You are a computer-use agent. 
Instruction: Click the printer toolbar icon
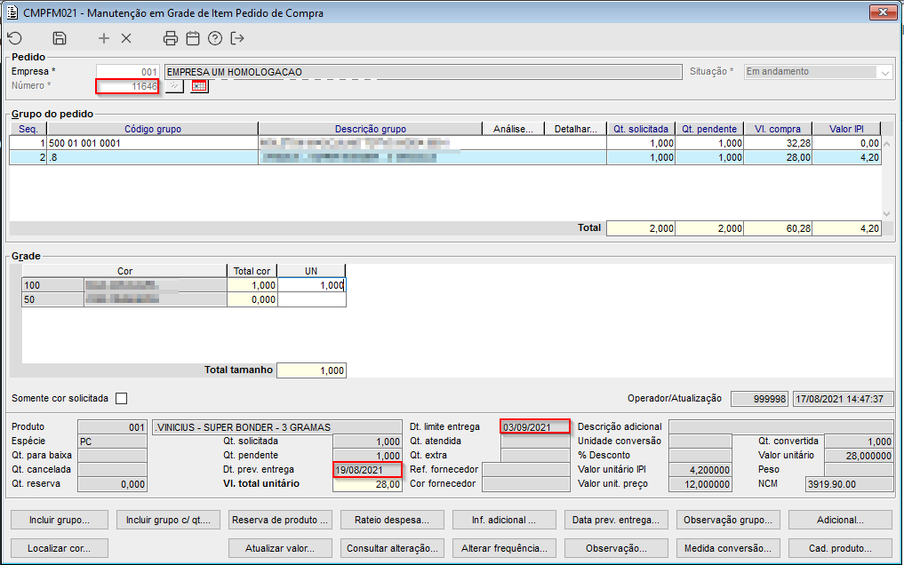pos(171,38)
